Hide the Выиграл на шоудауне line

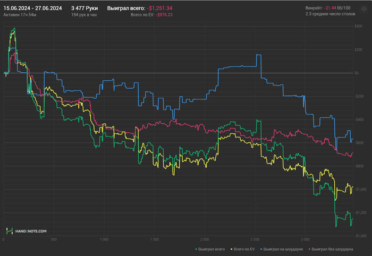point(283,249)
